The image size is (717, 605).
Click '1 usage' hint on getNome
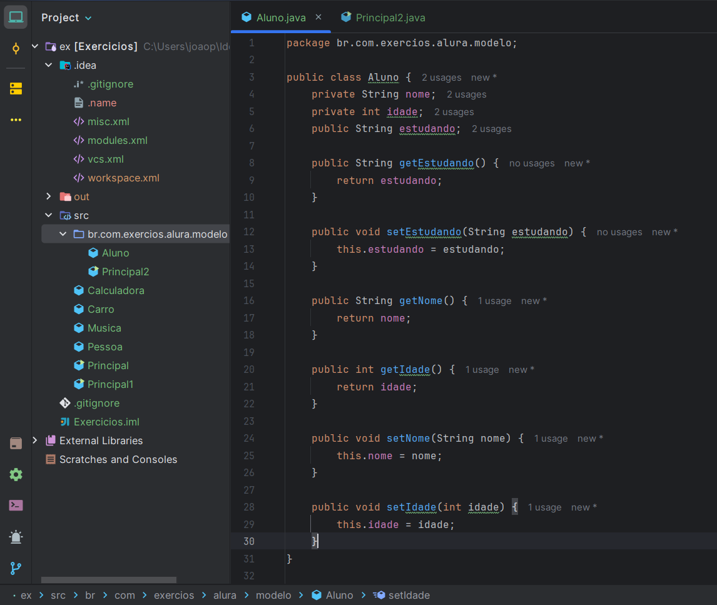click(x=494, y=301)
